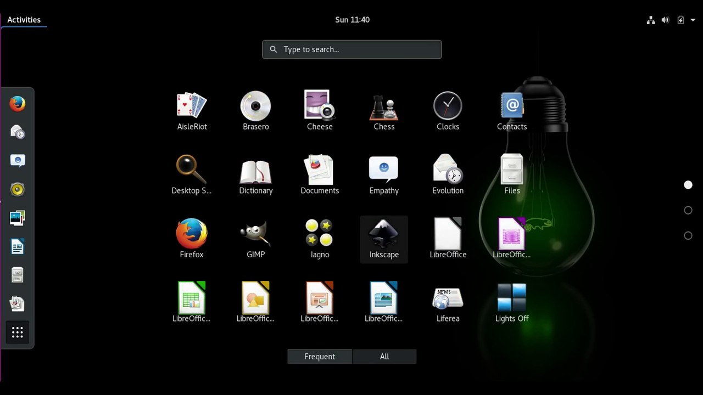Expand the system menu arrow

tap(693, 20)
